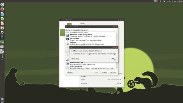
Task: Click the red record tray icon
Action: 158,1
